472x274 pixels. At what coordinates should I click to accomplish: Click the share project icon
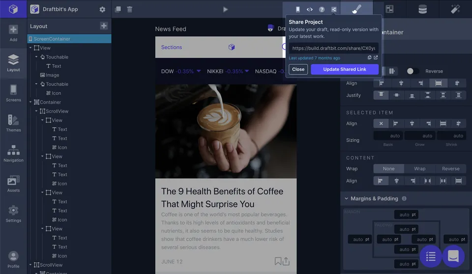click(x=334, y=9)
